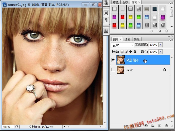Select the 背景 layer name
This screenshot has height=131, width=175.
pos(129,70)
